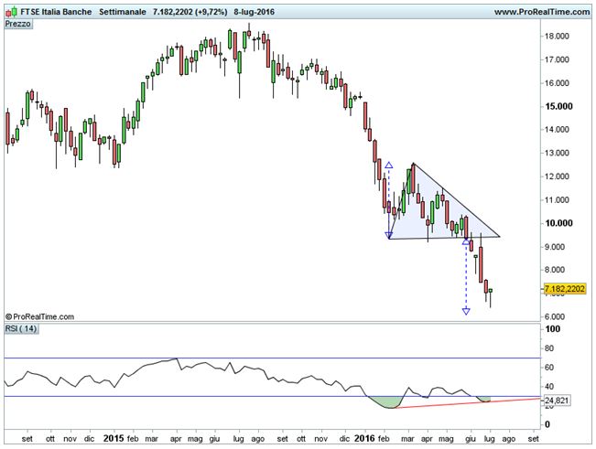Viewport: 596px width, 449px height.
Task: Click the 16.000 price axis label
Action: [557, 82]
